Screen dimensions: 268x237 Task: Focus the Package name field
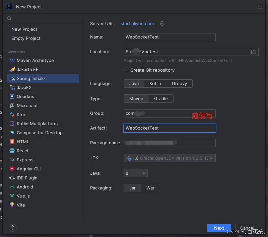170,143
